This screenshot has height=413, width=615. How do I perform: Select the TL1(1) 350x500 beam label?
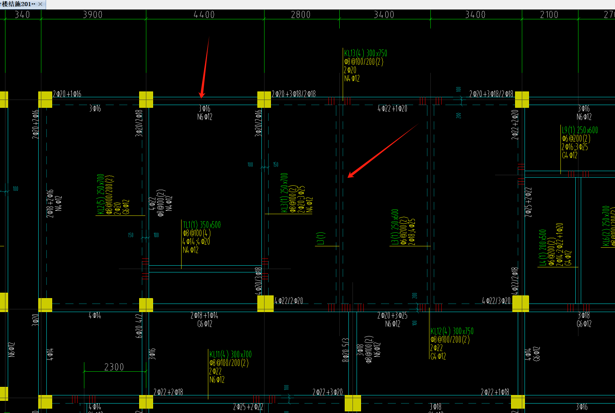(202, 225)
